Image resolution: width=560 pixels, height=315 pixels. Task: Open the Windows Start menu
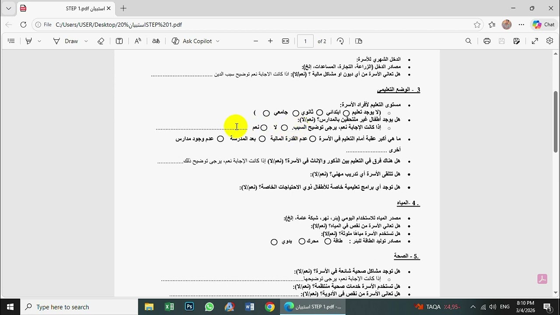point(10,307)
